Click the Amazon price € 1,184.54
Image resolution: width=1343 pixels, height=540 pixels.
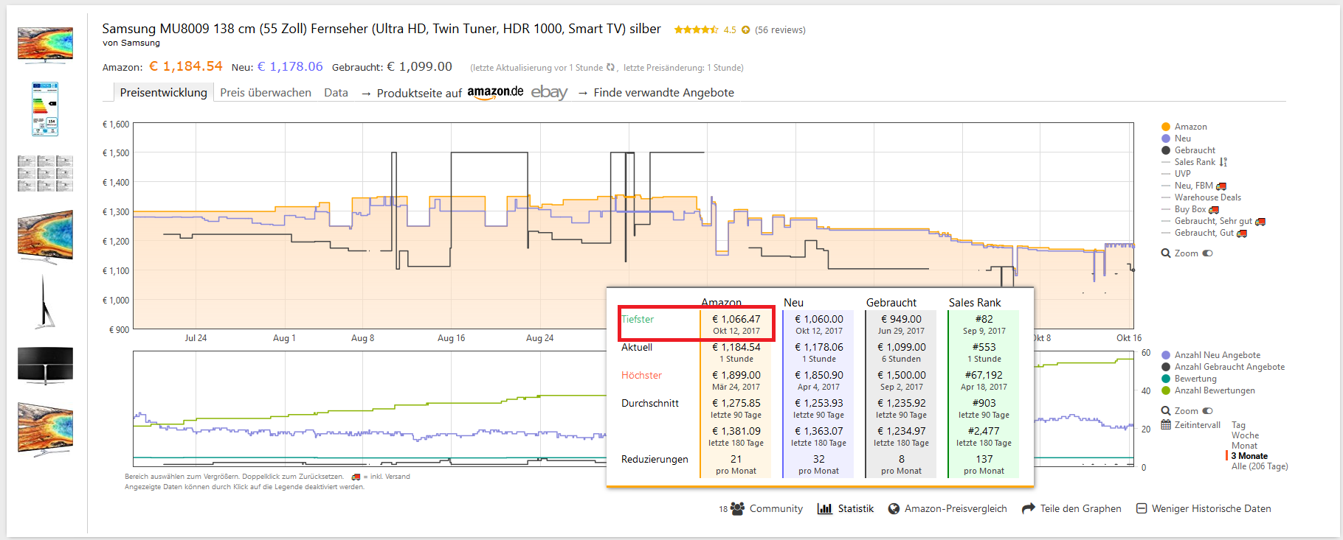[186, 66]
